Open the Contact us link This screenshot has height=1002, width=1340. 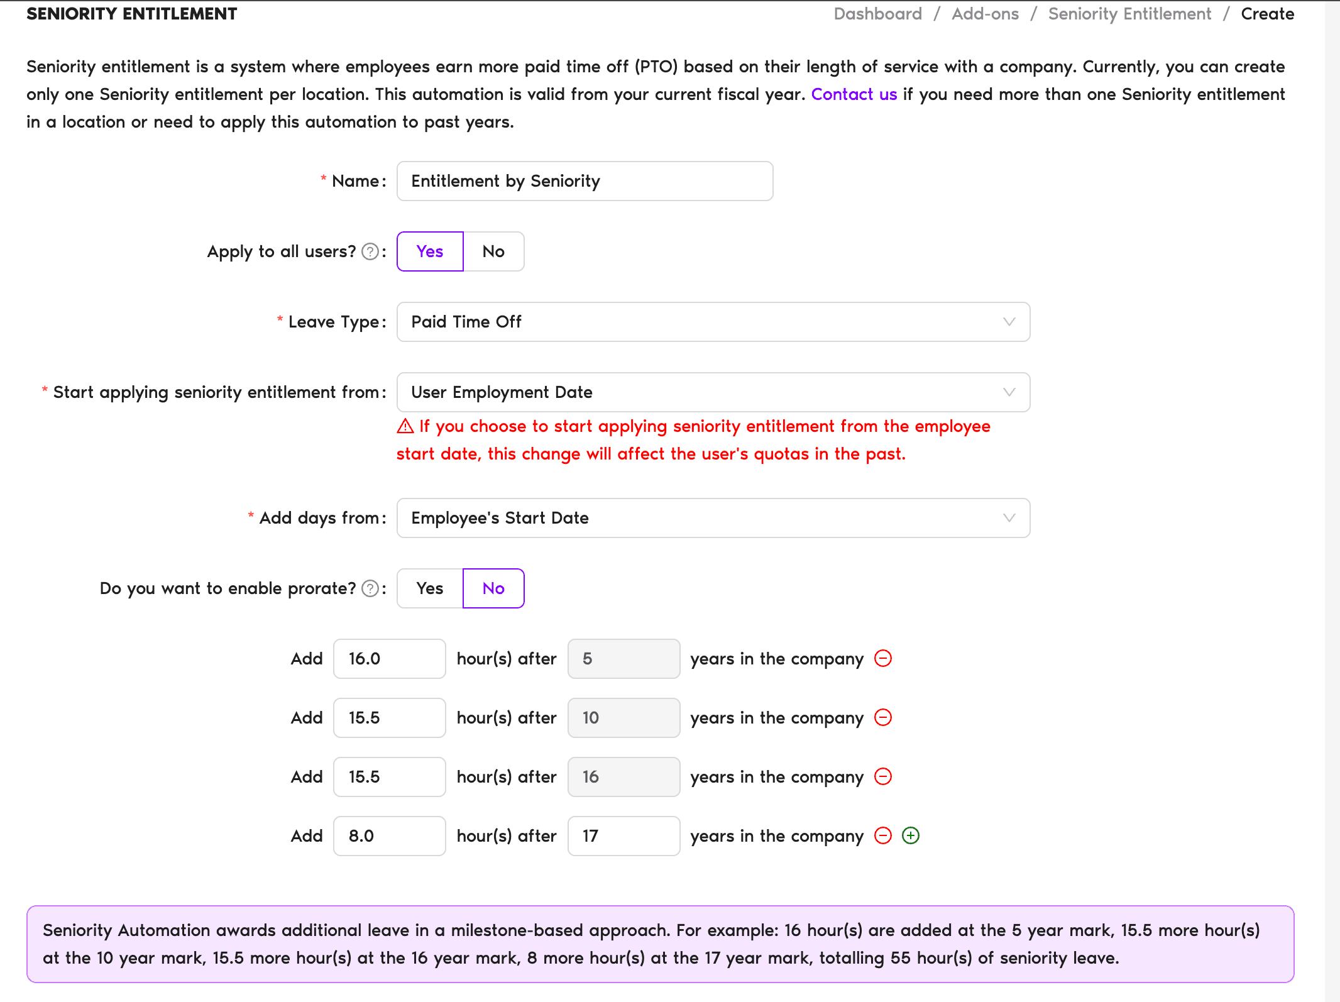854,94
